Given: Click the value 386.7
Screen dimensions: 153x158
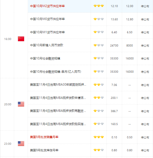Looking at the screenshot, I should pyautogui.click(x=114, y=111).
